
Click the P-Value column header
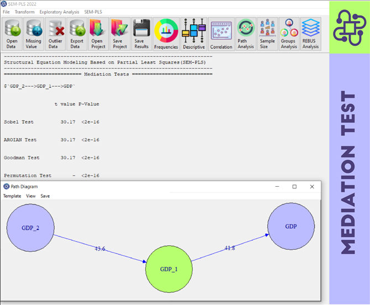tap(88, 104)
